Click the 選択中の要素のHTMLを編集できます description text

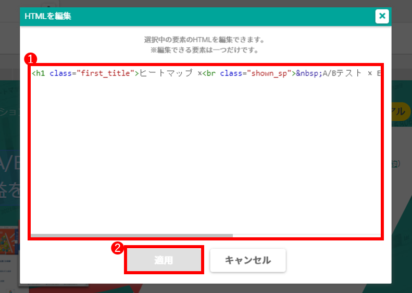tap(204, 40)
